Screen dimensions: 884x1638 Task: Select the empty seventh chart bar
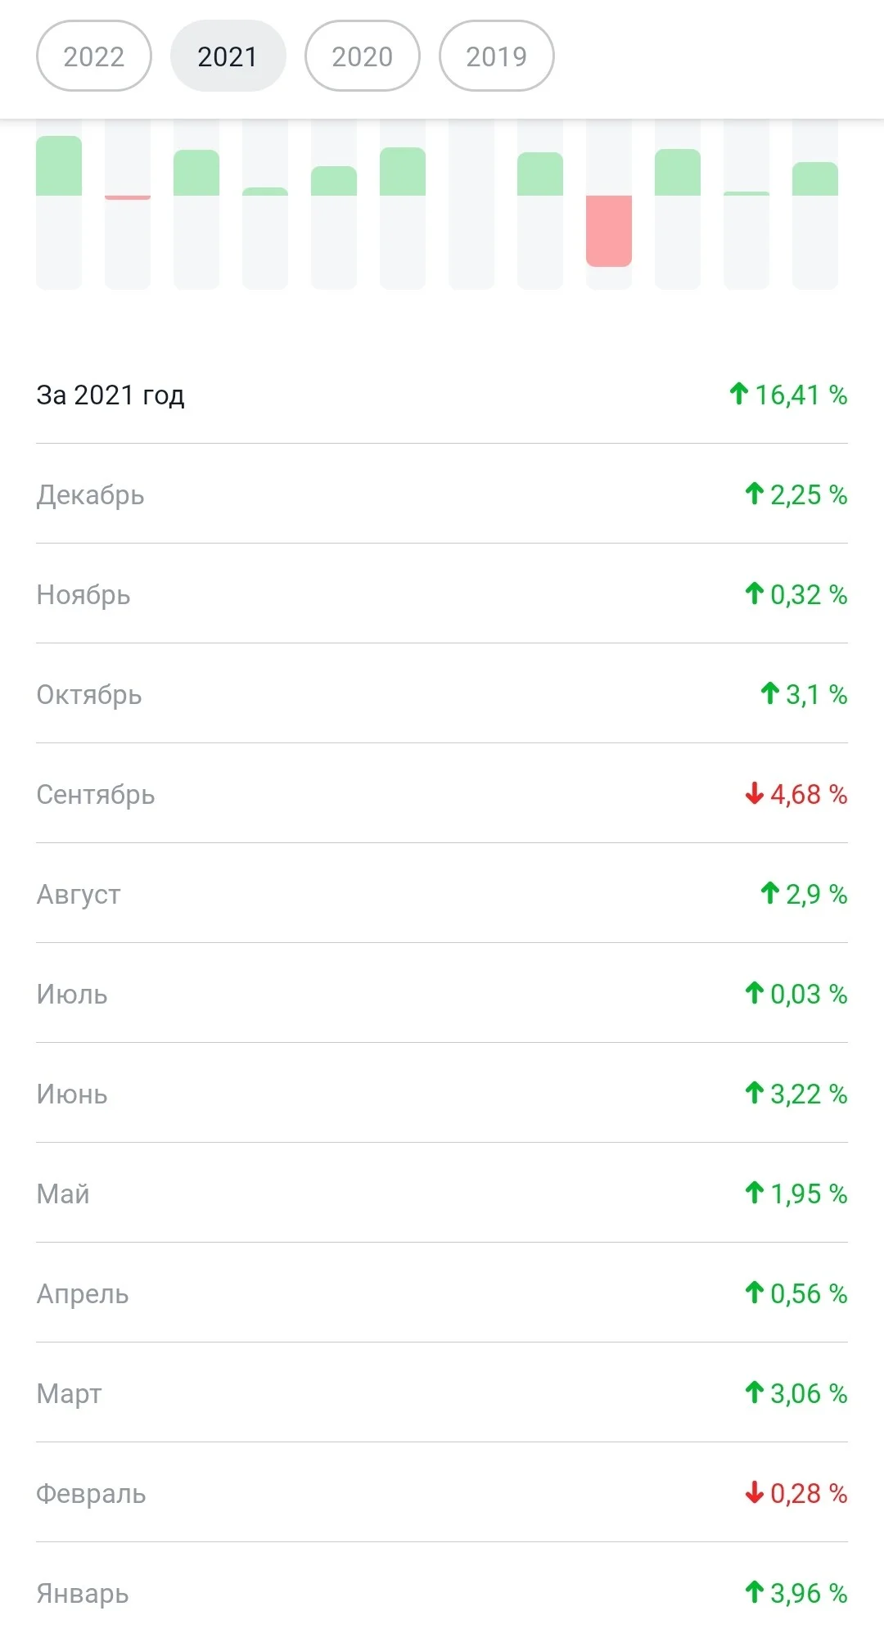click(x=471, y=205)
